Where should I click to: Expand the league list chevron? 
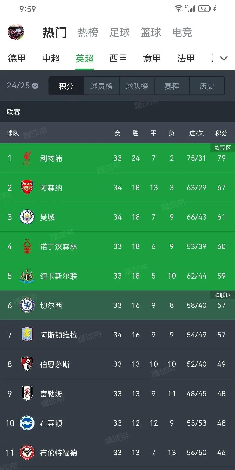click(x=224, y=58)
